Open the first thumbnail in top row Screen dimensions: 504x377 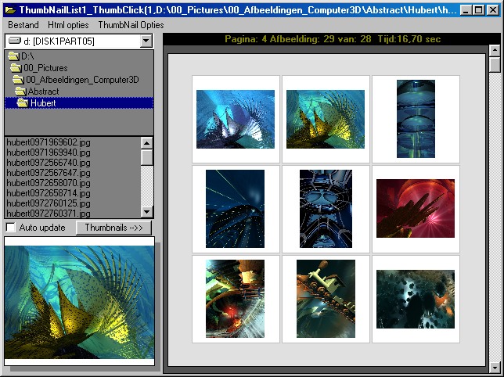pos(236,119)
